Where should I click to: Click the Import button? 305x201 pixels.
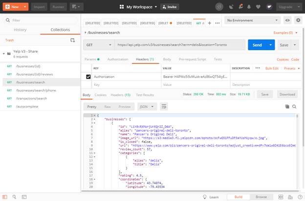coord(39,7)
